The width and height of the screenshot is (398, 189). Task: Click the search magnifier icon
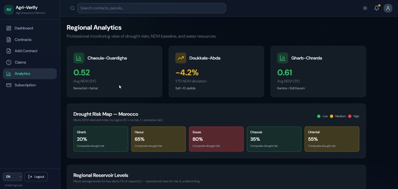[72, 8]
